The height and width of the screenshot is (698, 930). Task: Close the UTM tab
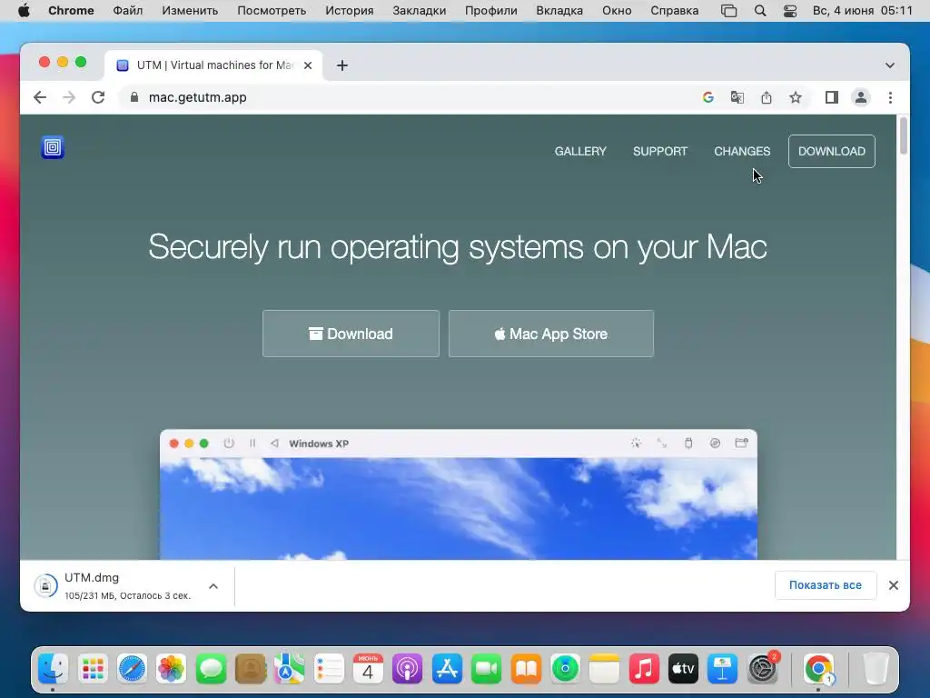coord(308,65)
